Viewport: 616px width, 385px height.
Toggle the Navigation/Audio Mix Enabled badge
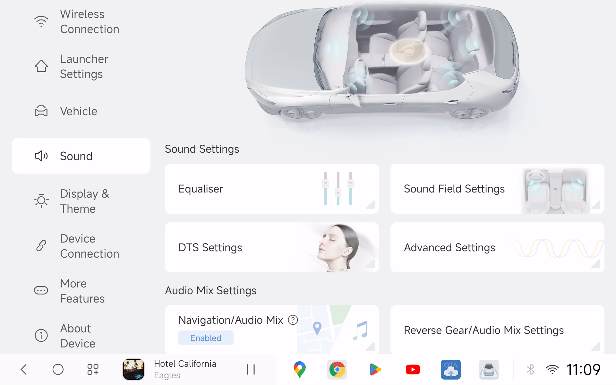[206, 338]
